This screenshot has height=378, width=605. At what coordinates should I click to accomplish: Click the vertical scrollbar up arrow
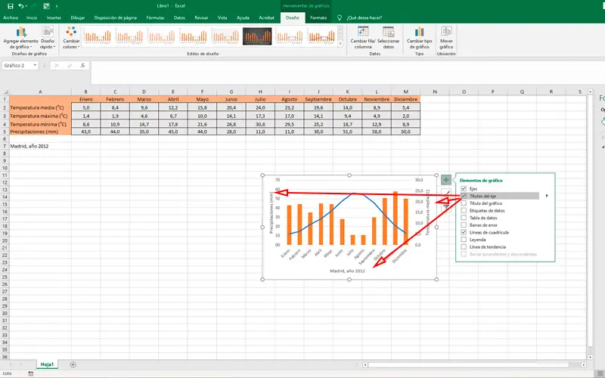pyautogui.click(x=590, y=91)
